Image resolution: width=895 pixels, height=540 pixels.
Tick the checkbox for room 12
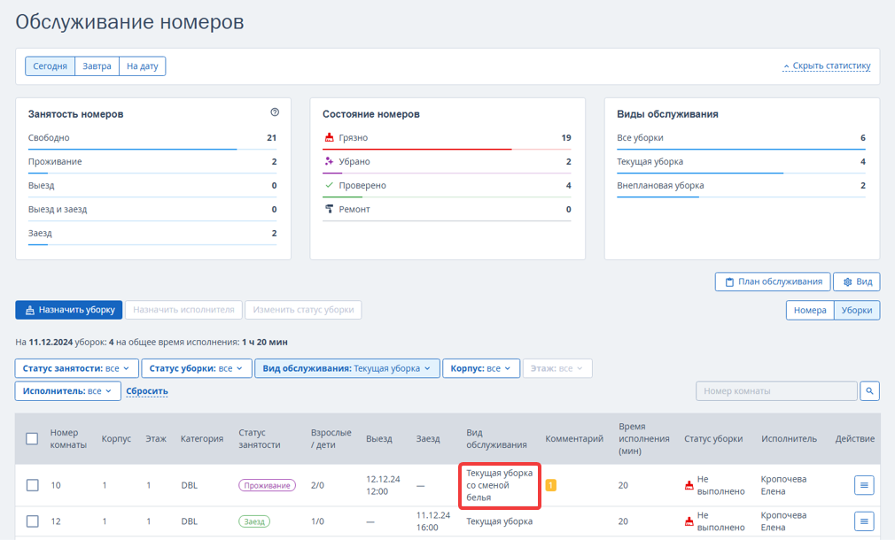(33, 521)
